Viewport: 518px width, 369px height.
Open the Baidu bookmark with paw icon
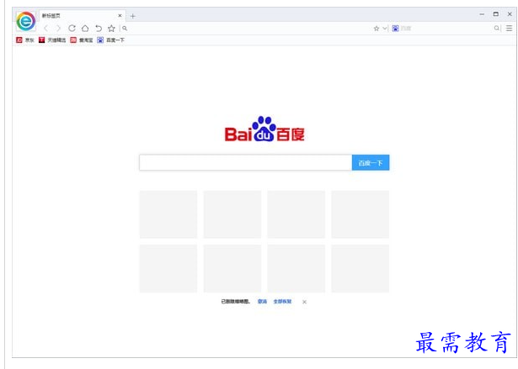pos(110,40)
